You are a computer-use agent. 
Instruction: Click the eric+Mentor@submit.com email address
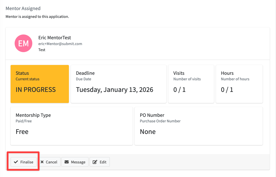pyautogui.click(x=60, y=44)
